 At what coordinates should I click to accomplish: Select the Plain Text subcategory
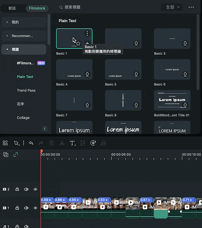(25, 77)
